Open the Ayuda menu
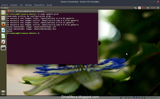 tap(49, 5)
